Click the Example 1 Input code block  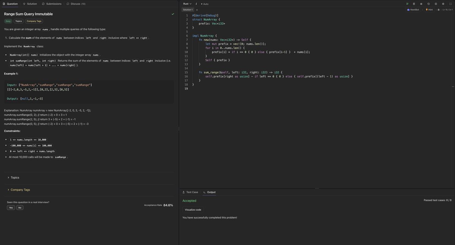click(89, 92)
